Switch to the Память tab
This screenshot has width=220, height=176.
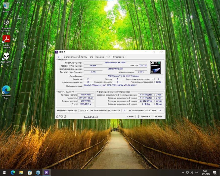[84, 57]
